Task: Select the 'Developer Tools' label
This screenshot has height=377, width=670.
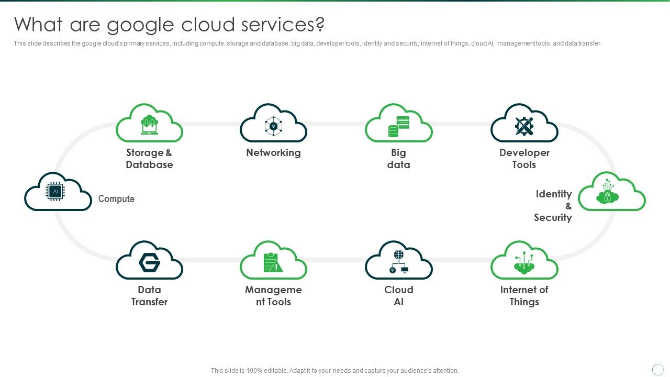Action: pyautogui.click(x=524, y=159)
